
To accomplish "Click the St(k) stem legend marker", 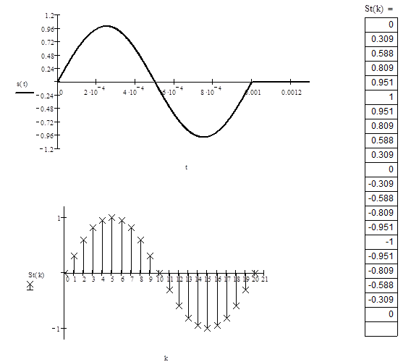I will (30, 286).
